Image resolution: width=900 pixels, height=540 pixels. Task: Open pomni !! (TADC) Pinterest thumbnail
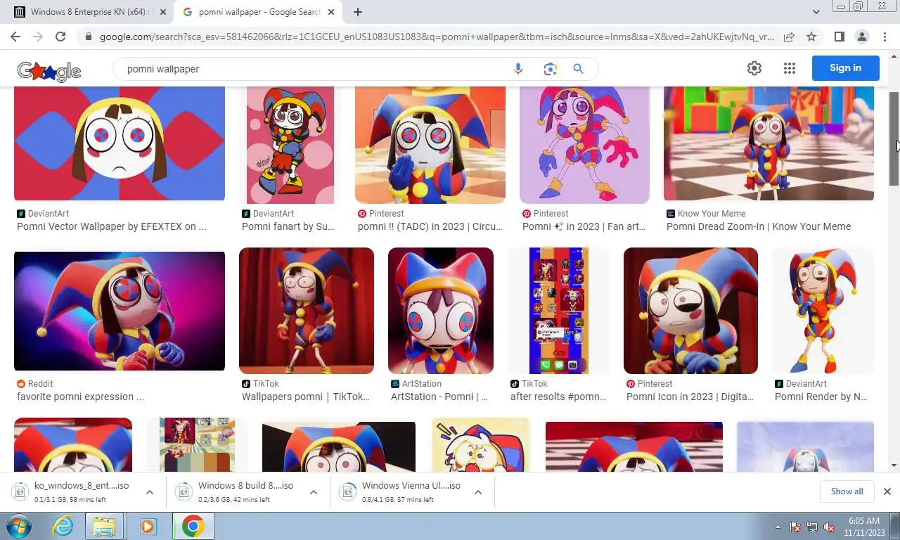click(x=430, y=145)
